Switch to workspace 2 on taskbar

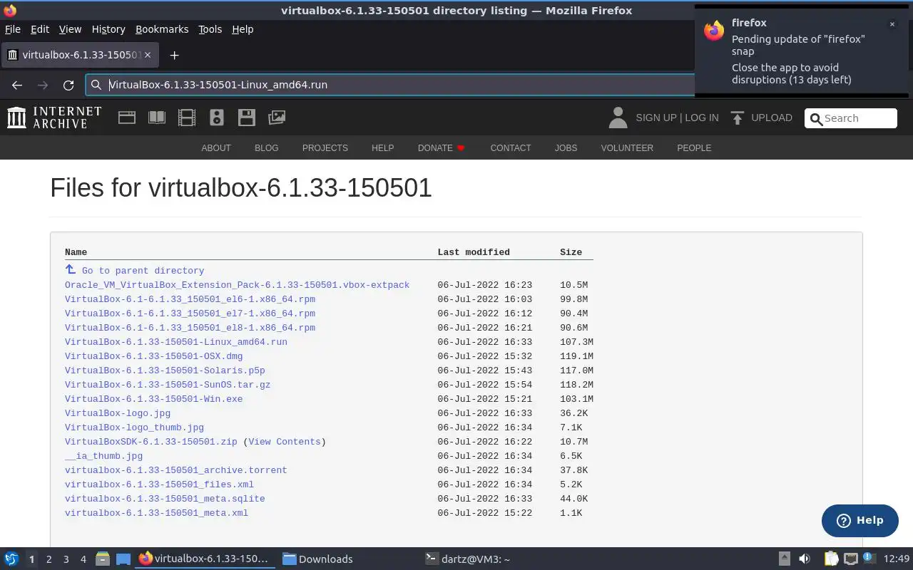(49, 559)
